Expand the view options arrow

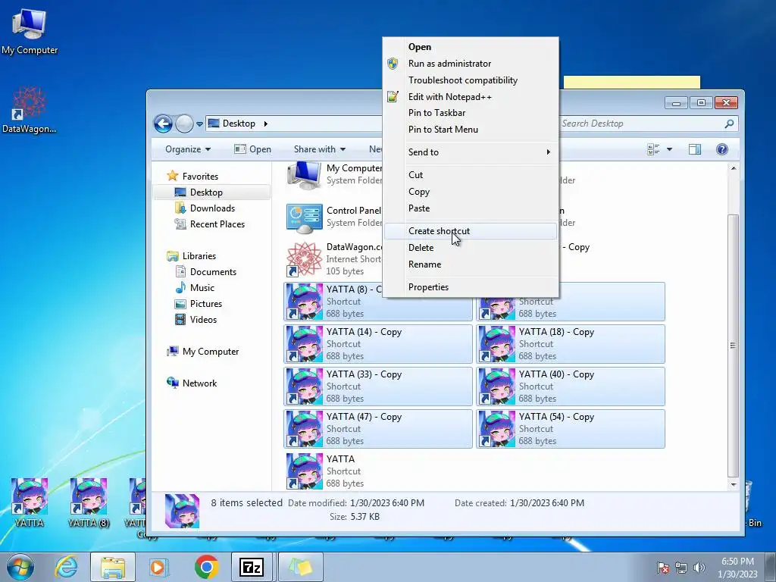(670, 149)
